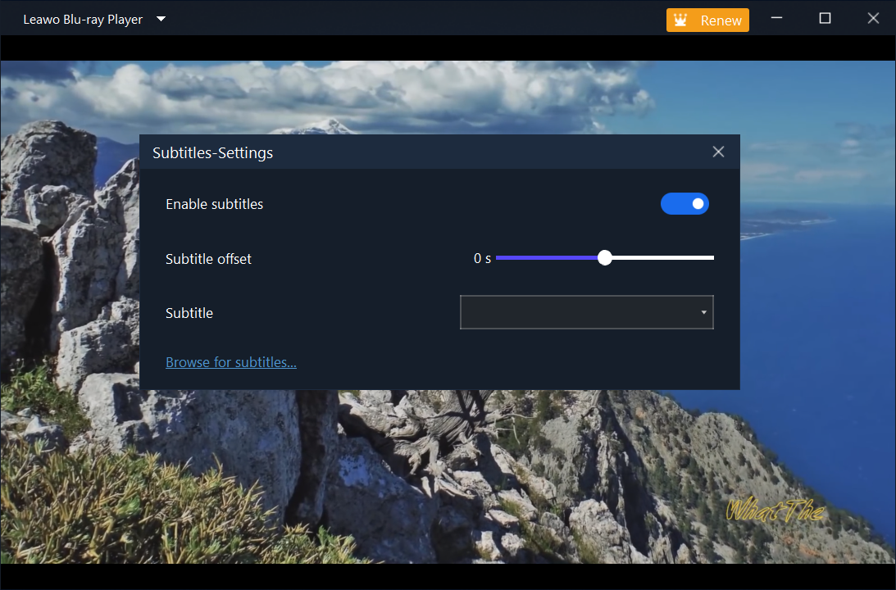Click the crown icon on Renew
Screen dimensions: 896x590
pyautogui.click(x=681, y=20)
